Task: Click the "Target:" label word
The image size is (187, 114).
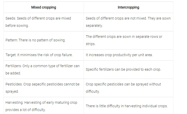Action: [x=11, y=55]
